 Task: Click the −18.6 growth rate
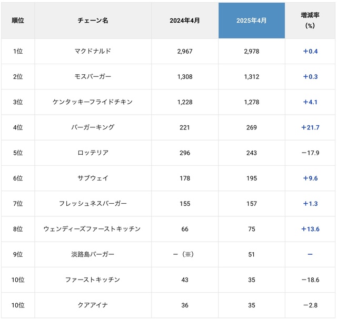(x=310, y=280)
